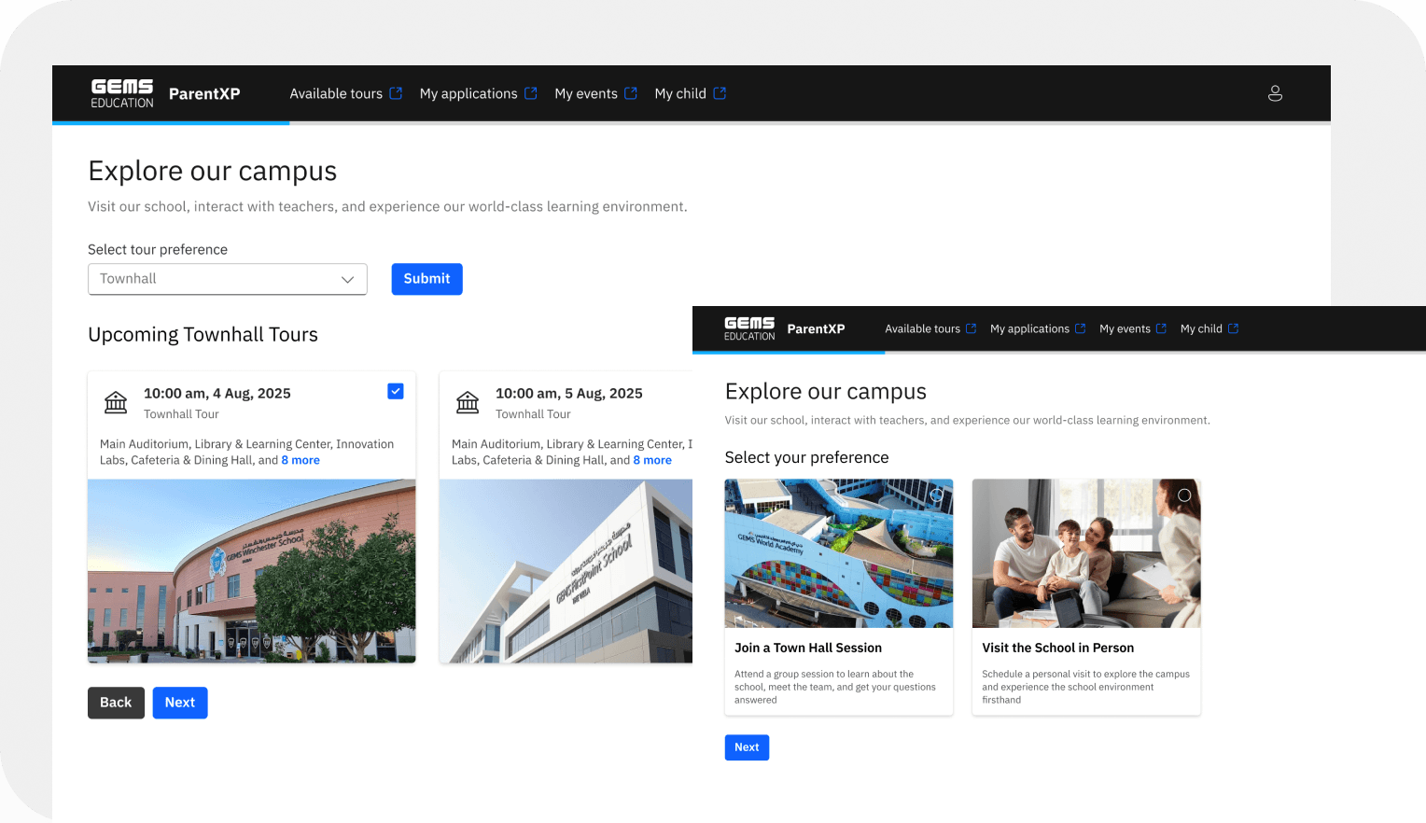Image resolution: width=1426 pixels, height=823 pixels.
Task: Click the Submit button
Action: 426,279
